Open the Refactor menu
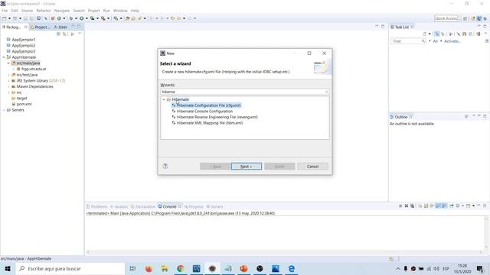This screenshot has height=275, width=490. [x=44, y=11]
